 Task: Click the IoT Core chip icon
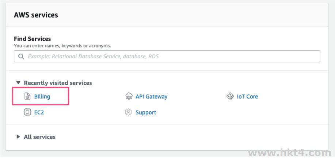[230, 96]
